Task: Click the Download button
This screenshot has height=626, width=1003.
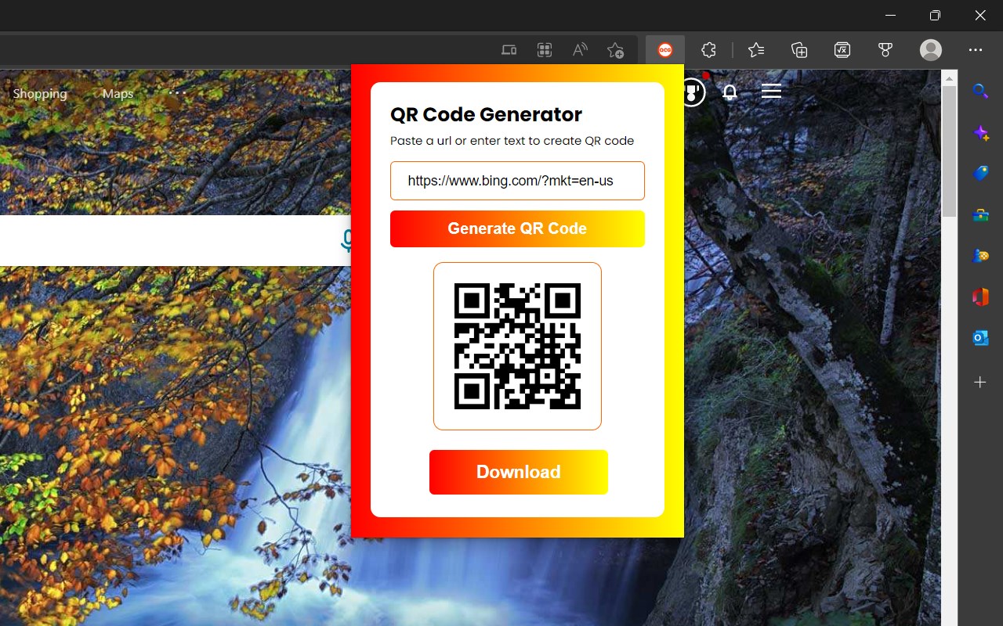Action: [x=519, y=472]
